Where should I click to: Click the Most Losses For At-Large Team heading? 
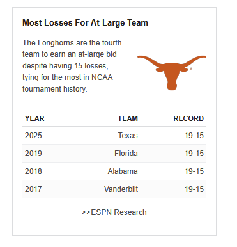coord(85,23)
